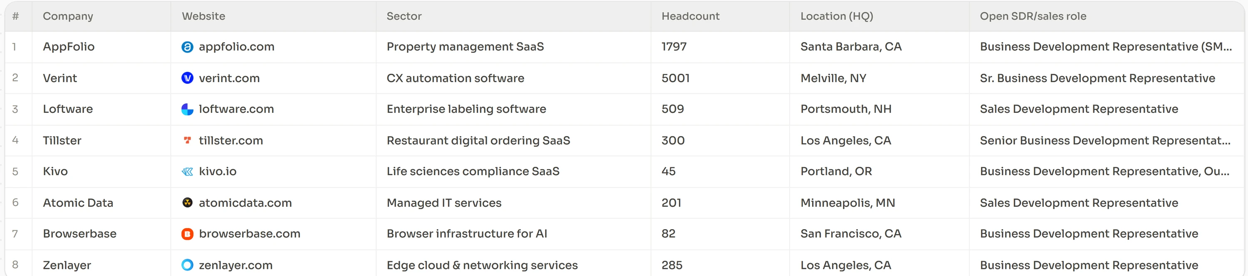Click the Atomic Data favicon icon
This screenshot has height=276, width=1248.
tap(187, 203)
